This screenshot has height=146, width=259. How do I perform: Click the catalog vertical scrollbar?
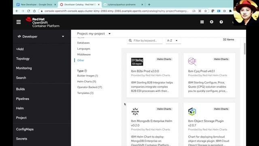(244, 49)
